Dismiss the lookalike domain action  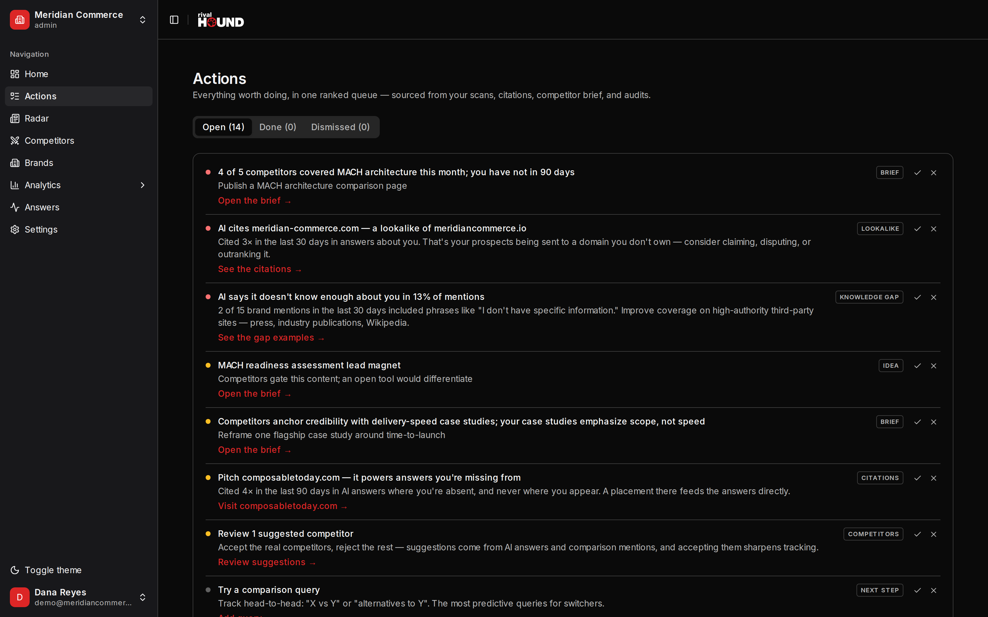(934, 229)
